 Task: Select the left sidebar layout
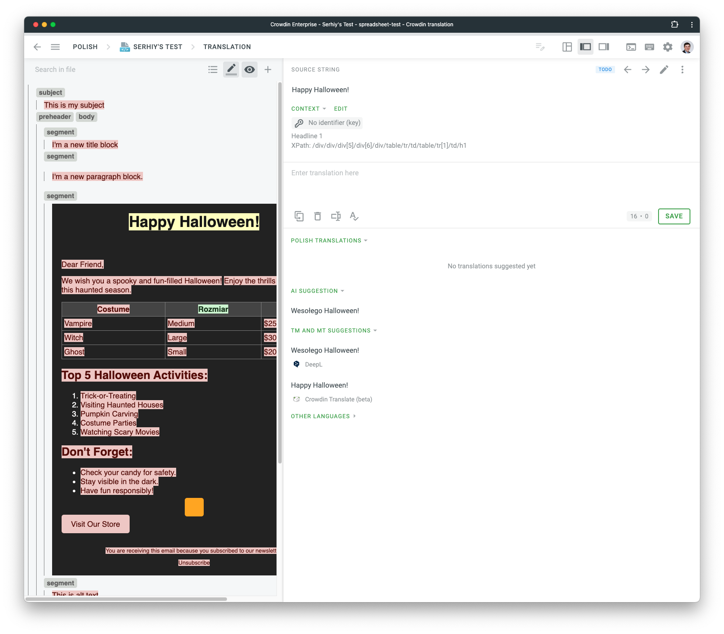click(585, 47)
